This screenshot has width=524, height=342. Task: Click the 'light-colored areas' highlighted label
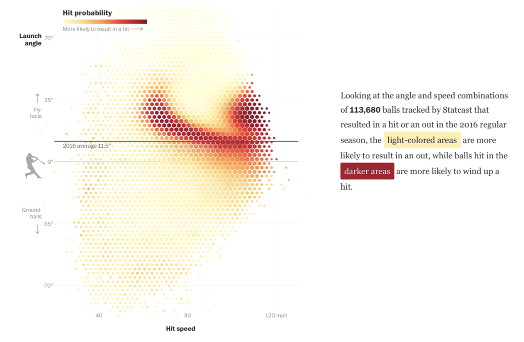click(x=422, y=140)
